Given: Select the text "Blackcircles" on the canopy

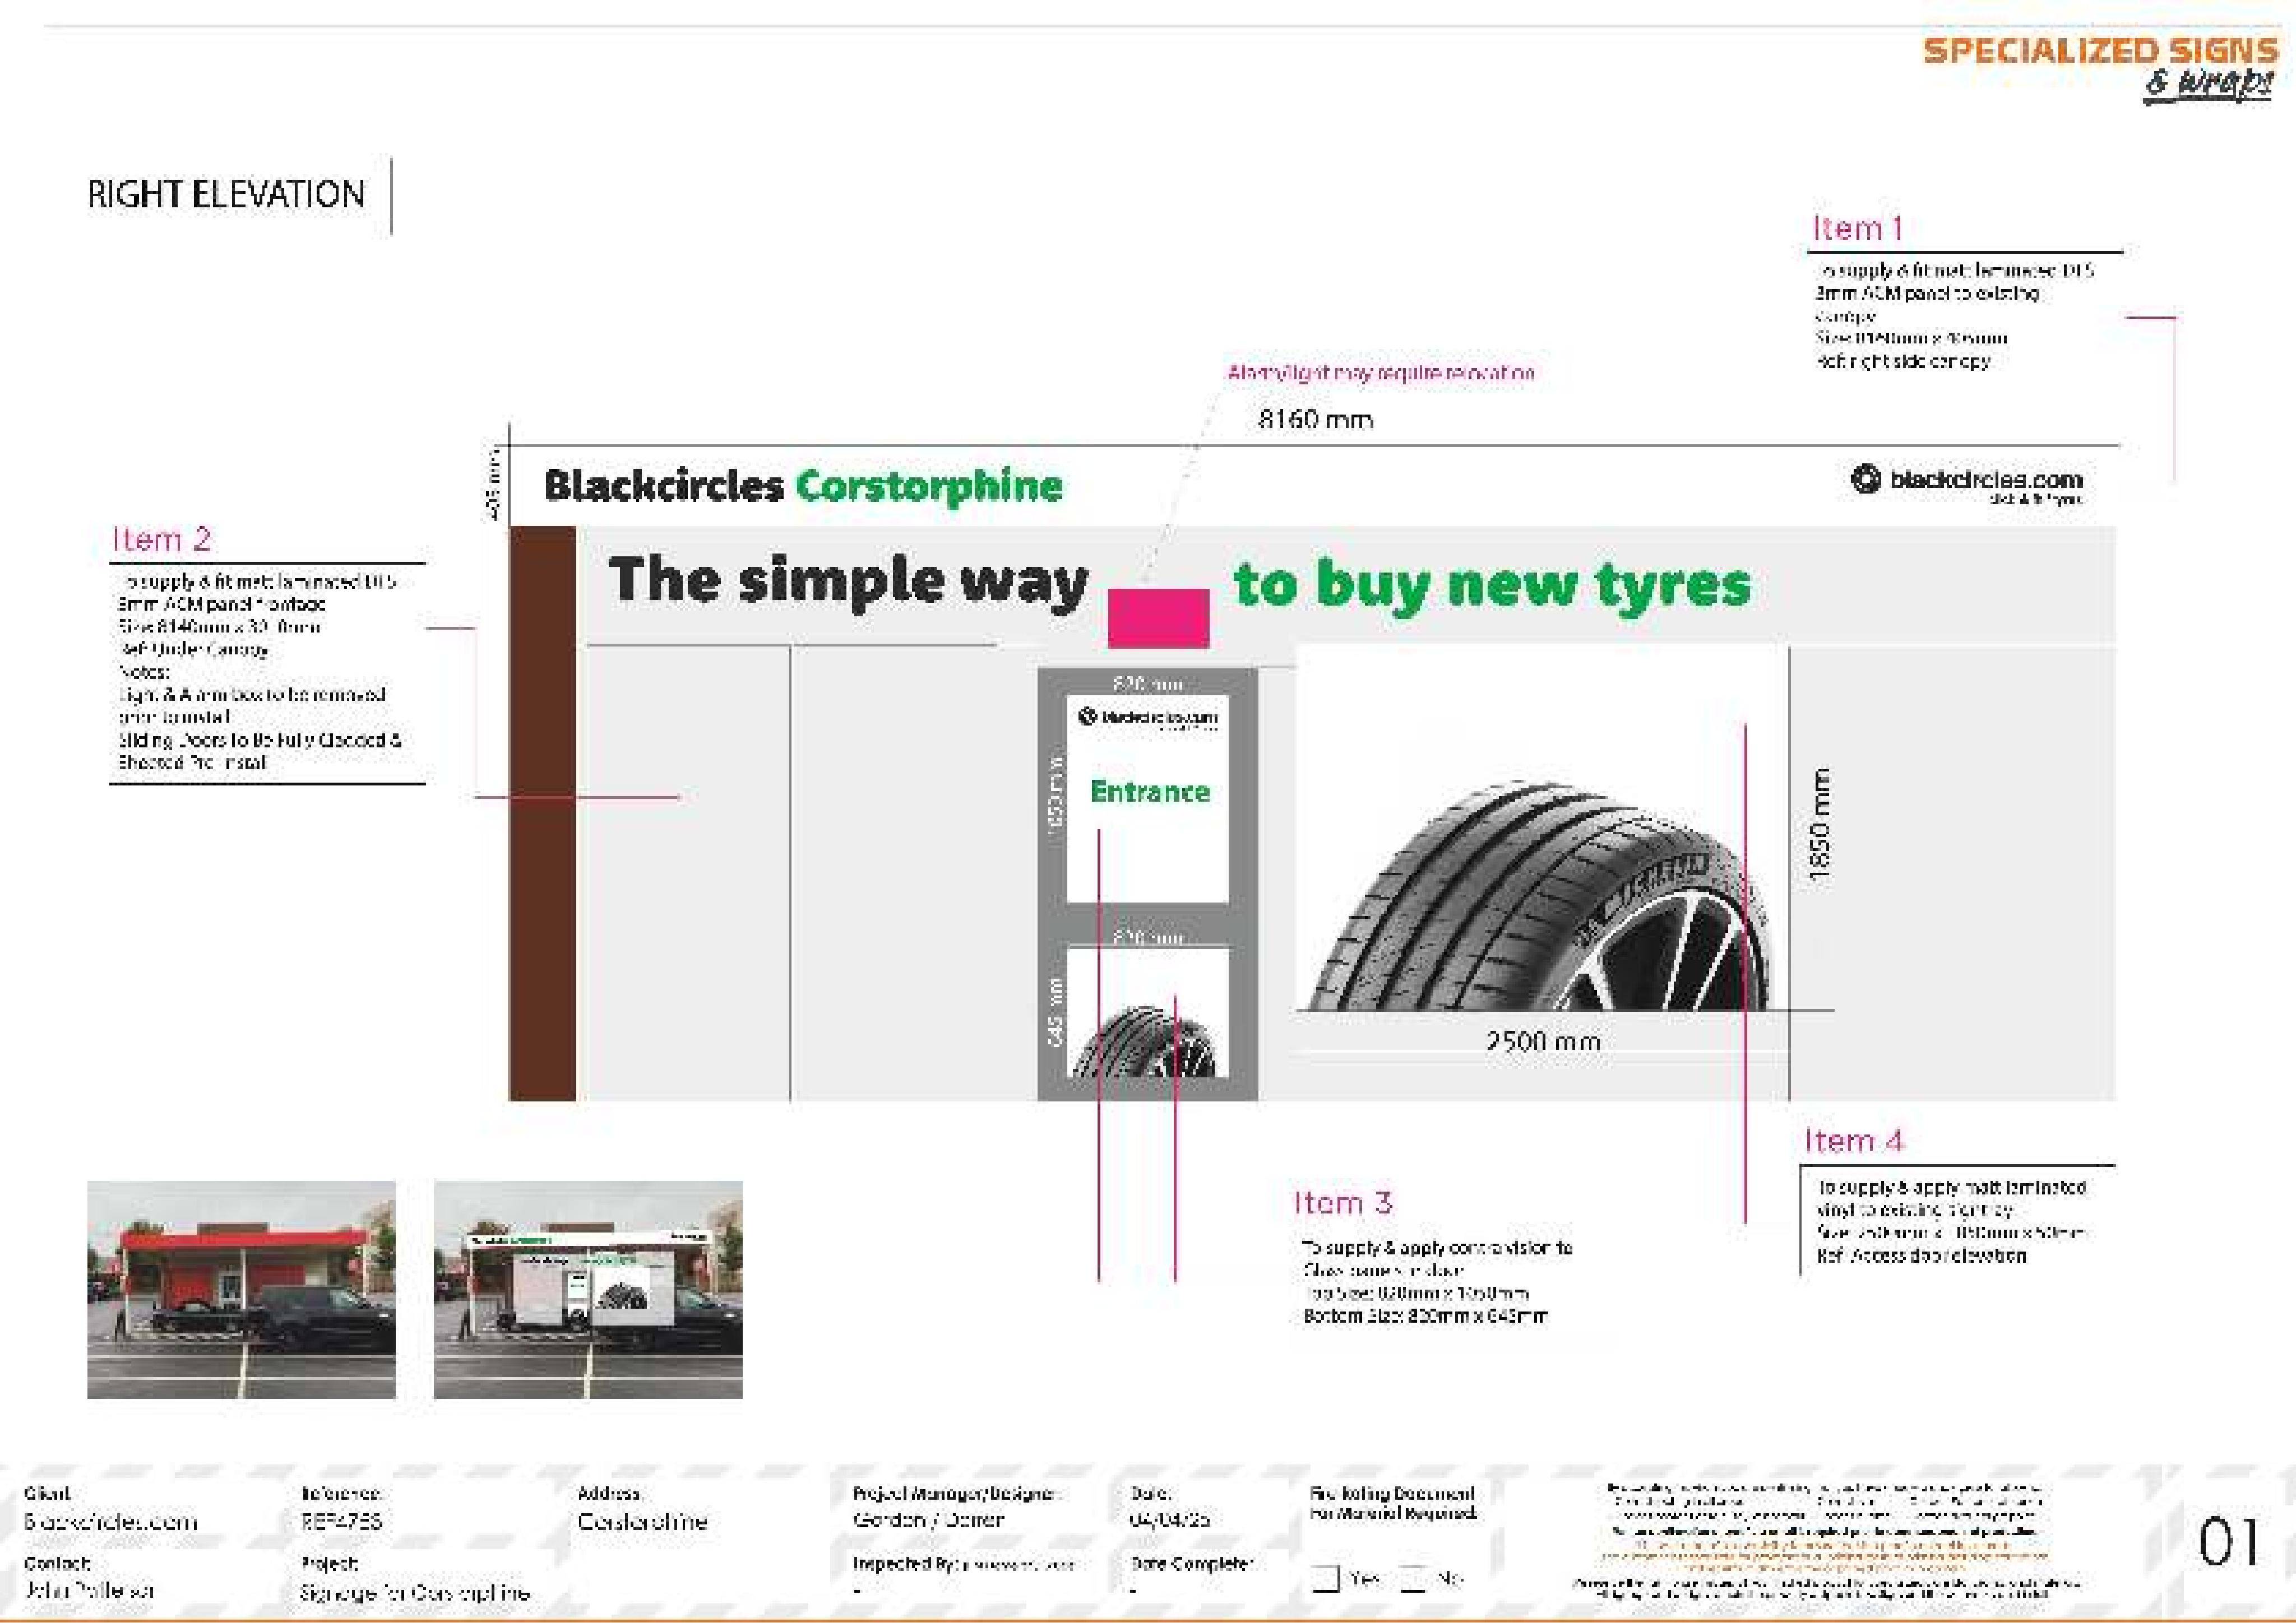Looking at the screenshot, I should [x=663, y=486].
